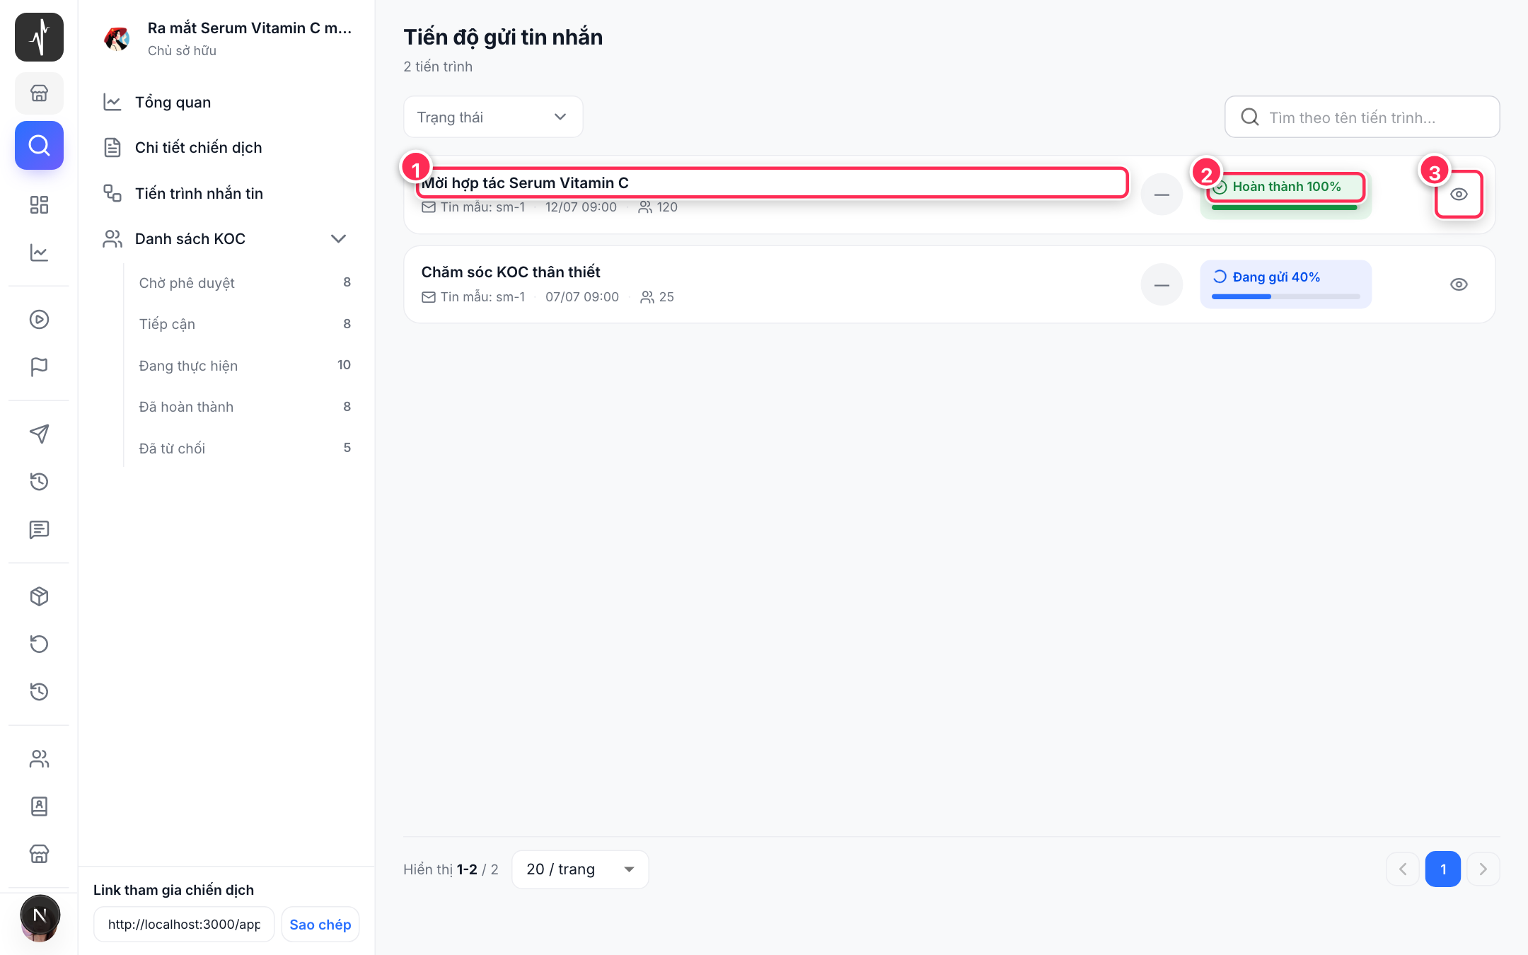The height and width of the screenshot is (955, 1528).
Task: Click the Đang gửi 40% progress bar
Action: (1285, 296)
